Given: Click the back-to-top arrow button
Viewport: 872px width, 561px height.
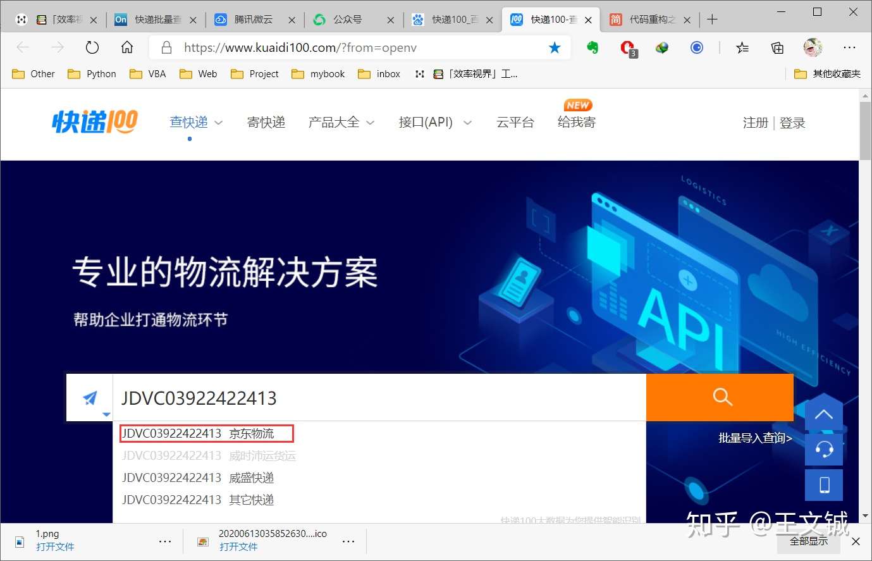Looking at the screenshot, I should point(823,415).
